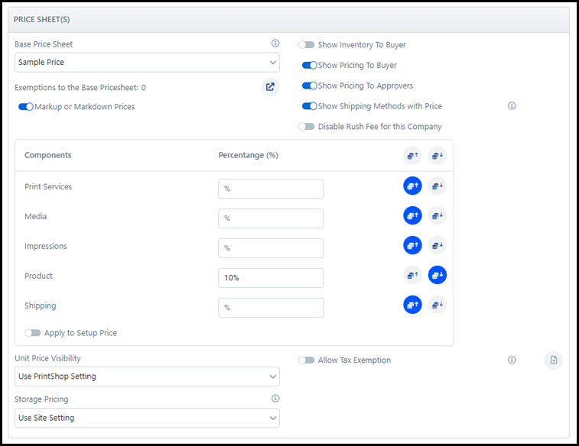Click the markup icon for Product row
The image size is (579, 446).
pyautogui.click(x=412, y=275)
